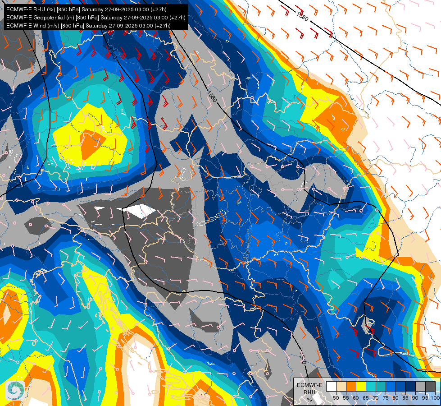The width and height of the screenshot is (441, 406).
Task: Click the swirl logo icon in corner
Action: click(x=15, y=391)
